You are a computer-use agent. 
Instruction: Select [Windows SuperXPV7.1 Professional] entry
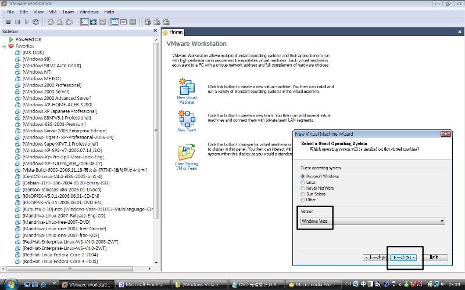point(60,144)
